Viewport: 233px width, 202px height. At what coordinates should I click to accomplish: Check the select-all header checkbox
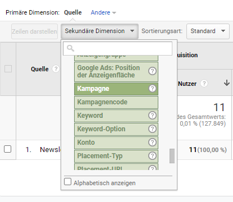coord(8,68)
